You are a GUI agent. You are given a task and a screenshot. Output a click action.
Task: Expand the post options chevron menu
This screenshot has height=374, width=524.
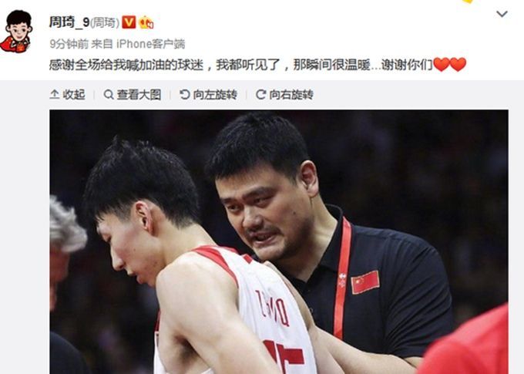coord(502,14)
